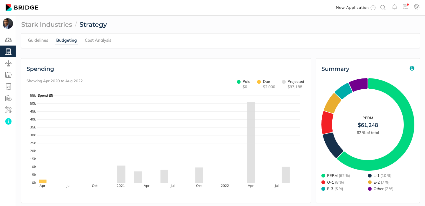The image size is (425, 206).
Task: Open the messages chat icon with red dot
Action: click(406, 7)
